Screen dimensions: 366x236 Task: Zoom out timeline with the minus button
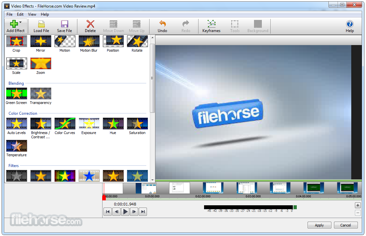[358, 213]
